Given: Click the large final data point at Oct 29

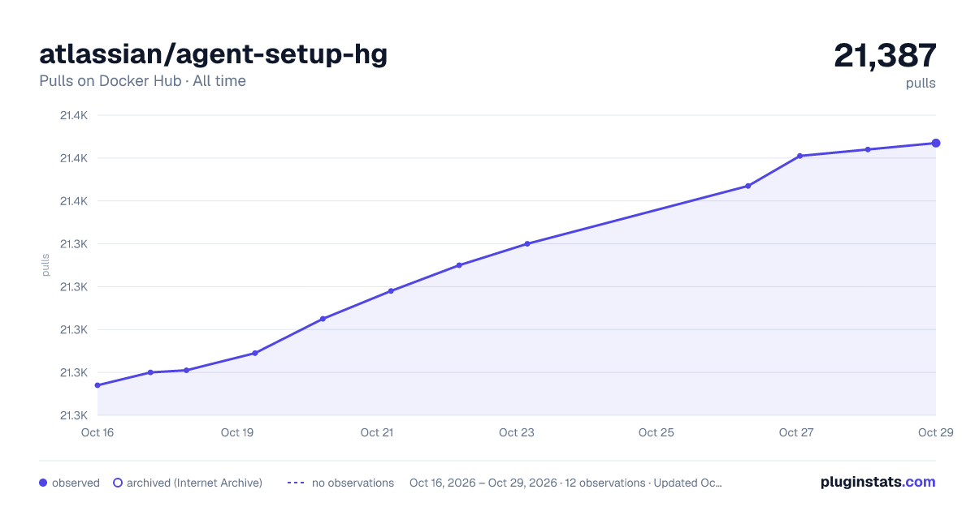Looking at the screenshot, I should click(x=936, y=143).
